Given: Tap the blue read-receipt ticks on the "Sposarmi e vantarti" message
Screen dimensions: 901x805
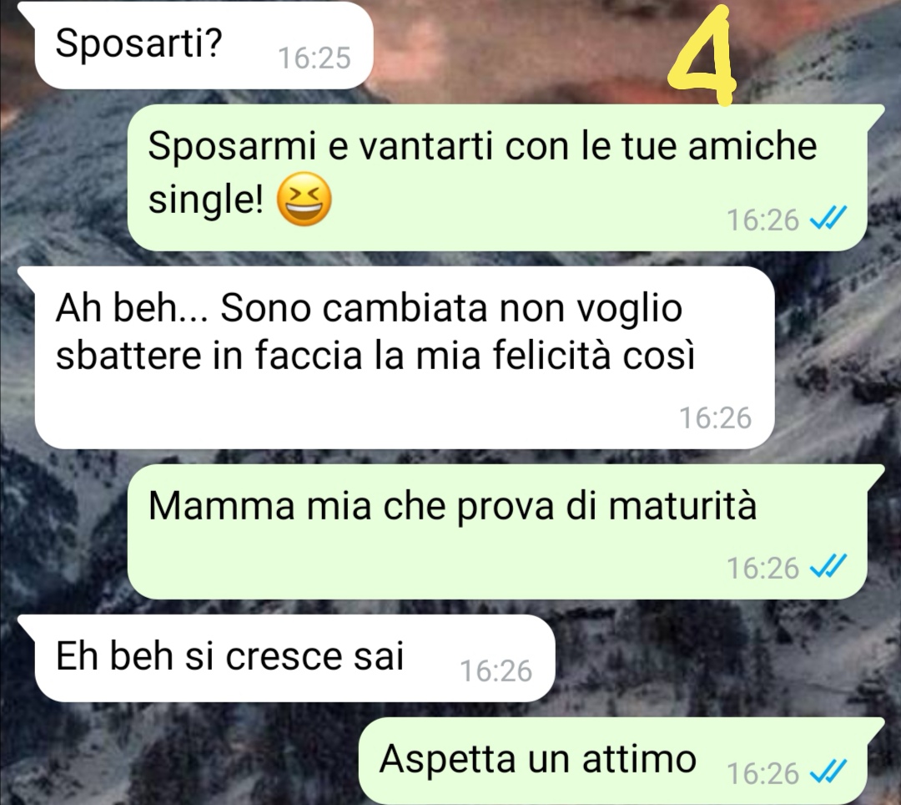Looking at the screenshot, I should 828,218.
